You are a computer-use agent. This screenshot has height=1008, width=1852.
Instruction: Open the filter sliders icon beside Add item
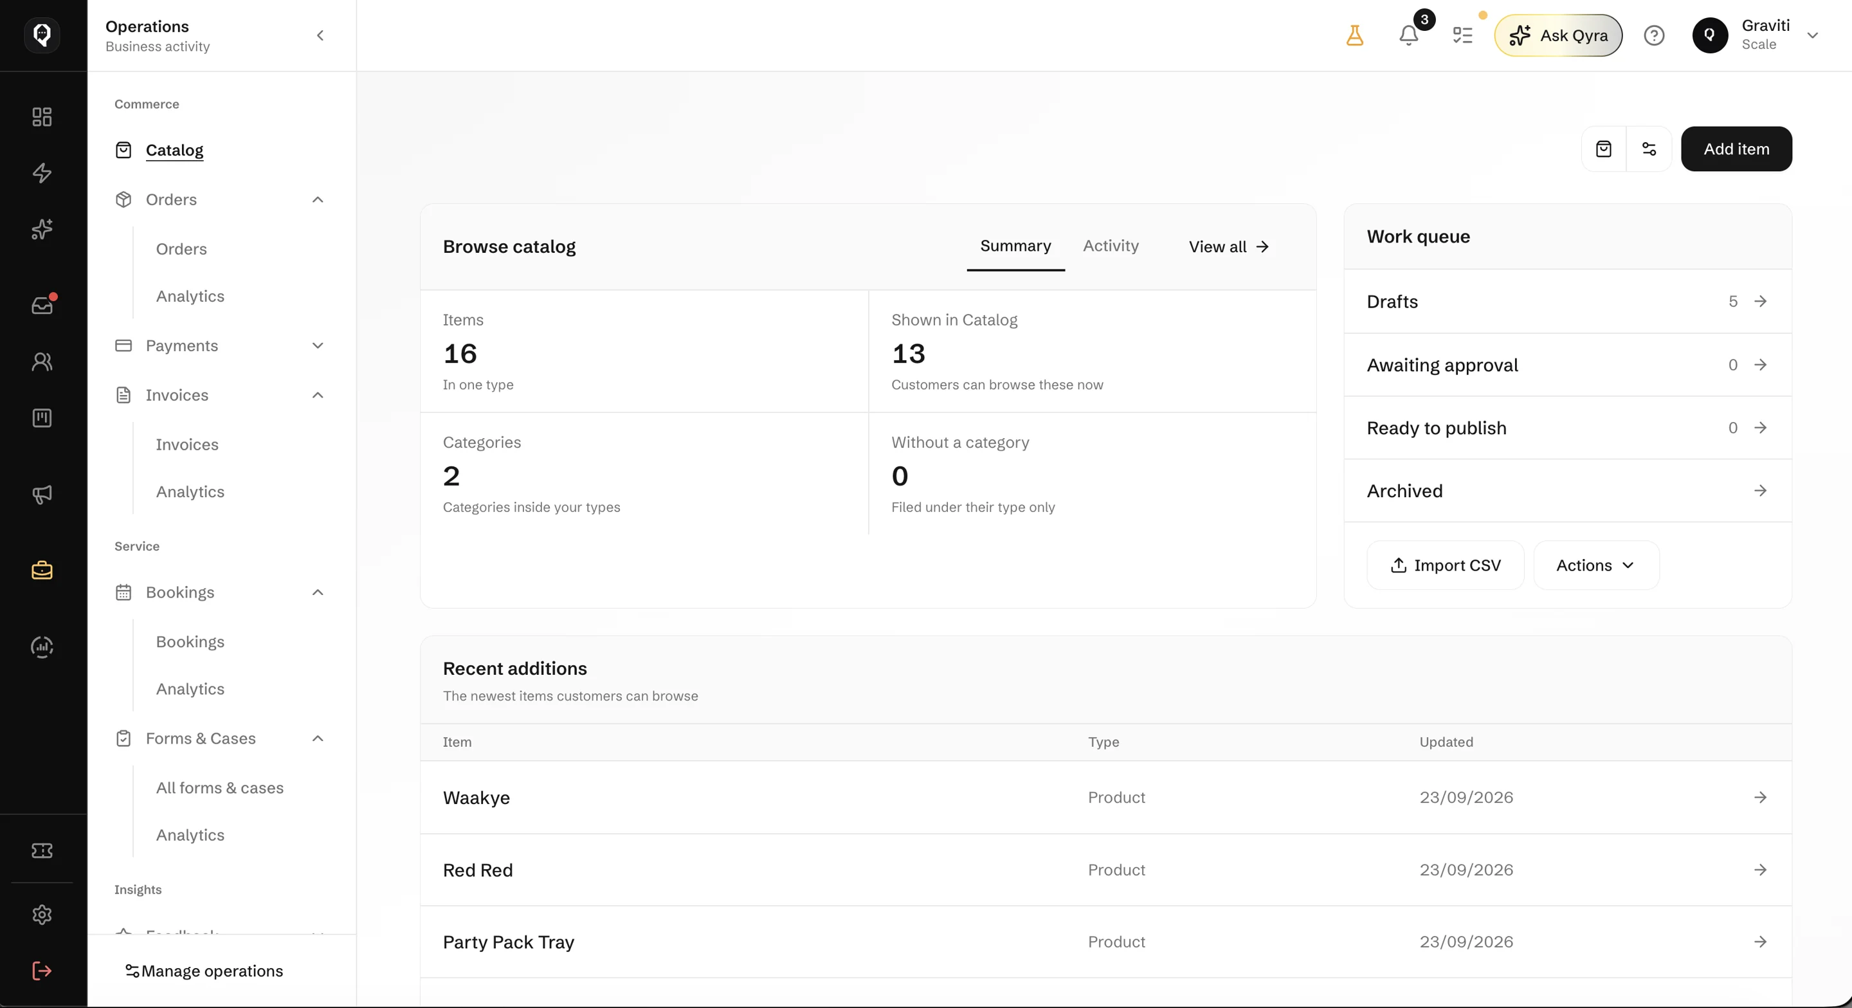(1649, 149)
